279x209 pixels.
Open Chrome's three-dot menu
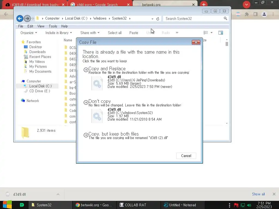tap(273, 14)
